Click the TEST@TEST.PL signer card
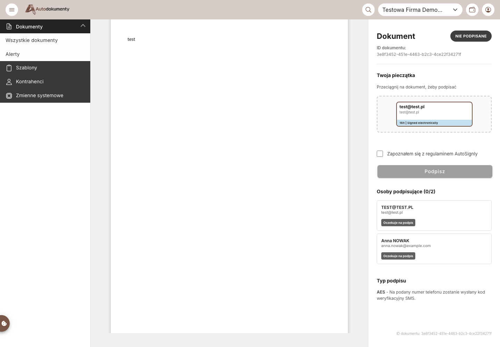Image resolution: width=500 pixels, height=347 pixels. [434, 215]
